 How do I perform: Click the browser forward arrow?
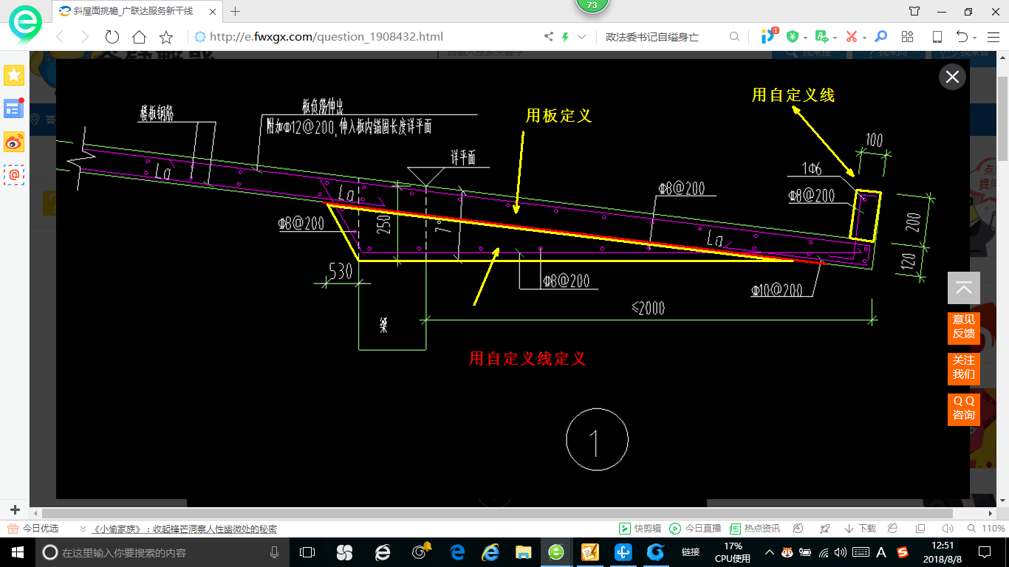point(85,37)
